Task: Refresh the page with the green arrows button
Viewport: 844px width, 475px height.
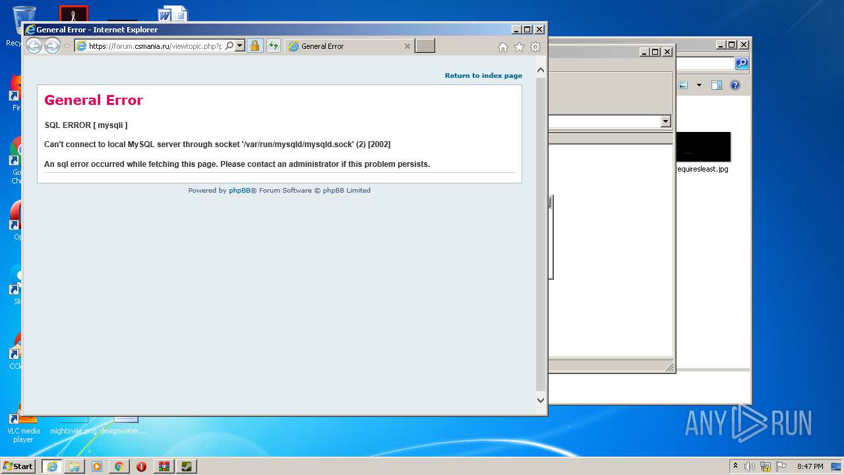Action: [x=273, y=46]
